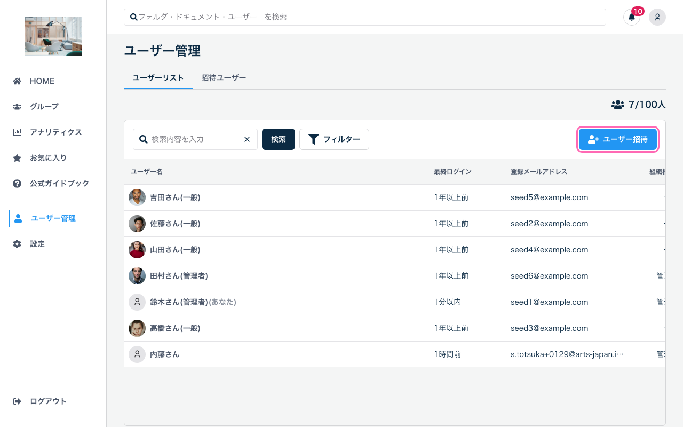
Task: Open the フィルター panel
Action: click(334, 139)
